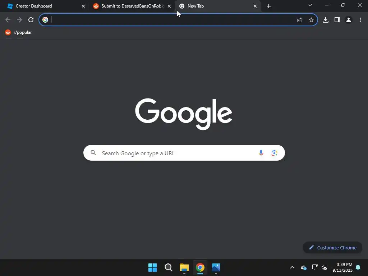This screenshot has height=276, width=368.
Task: Open Chrome's three-dot menu
Action: coord(360,20)
